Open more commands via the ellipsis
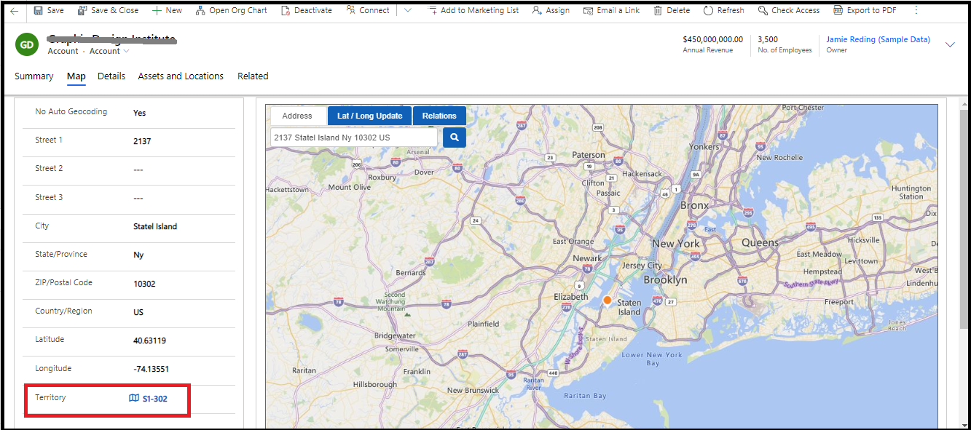This screenshot has height=430, width=971. 916,10
